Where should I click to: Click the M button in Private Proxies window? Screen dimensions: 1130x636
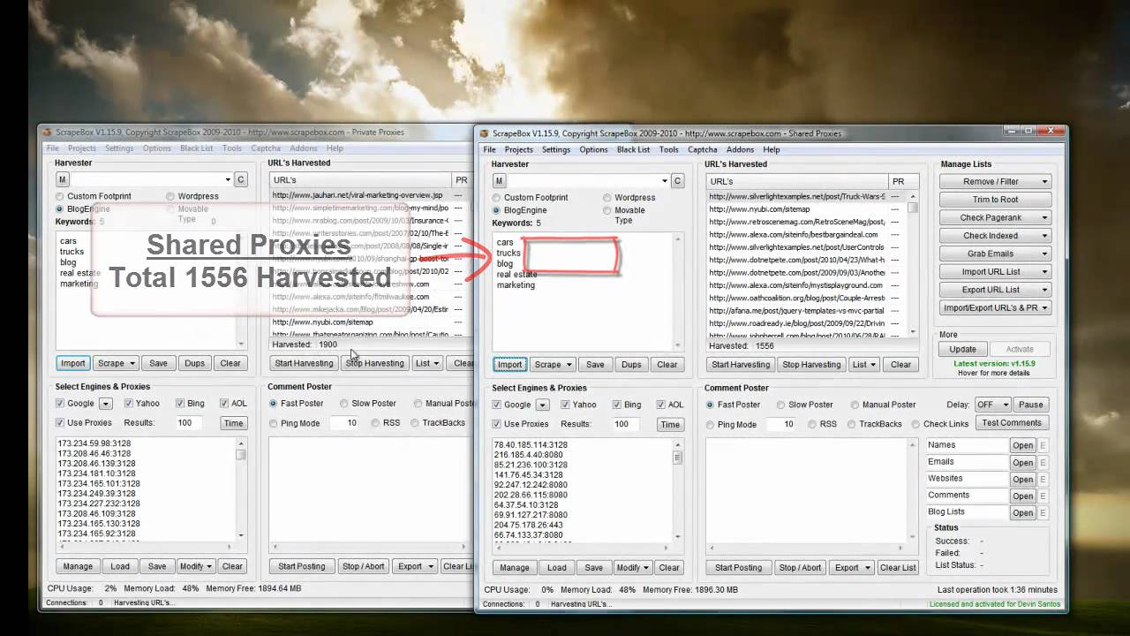coord(61,179)
